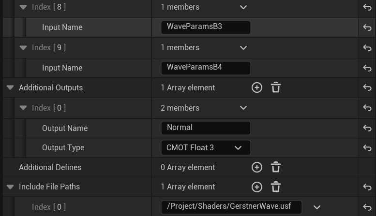Empty the Additional Defines array

pos(276,167)
